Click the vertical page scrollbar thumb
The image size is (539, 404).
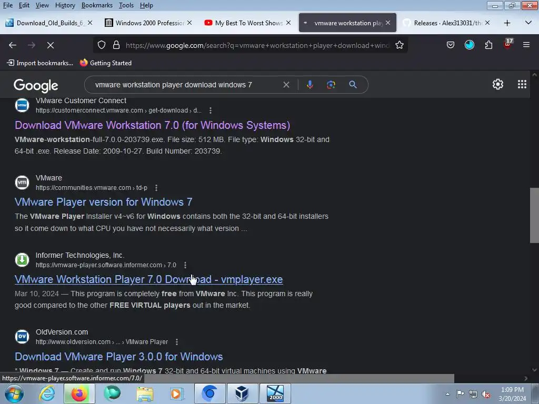[x=534, y=215]
